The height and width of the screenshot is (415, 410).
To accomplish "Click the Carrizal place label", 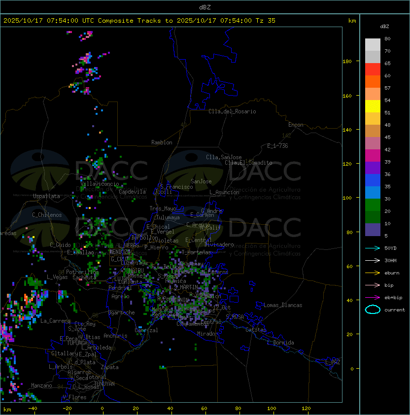I will tap(146, 330).
